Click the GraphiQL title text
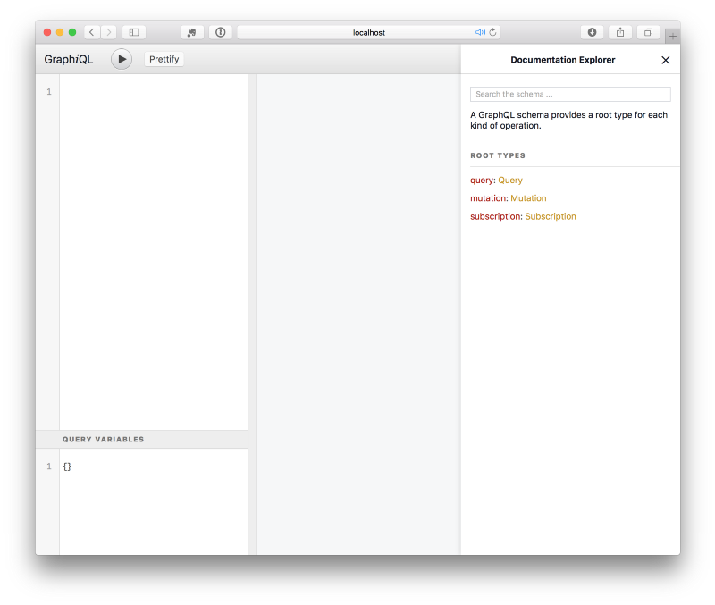Viewport: 715px width, 605px height. [x=69, y=59]
